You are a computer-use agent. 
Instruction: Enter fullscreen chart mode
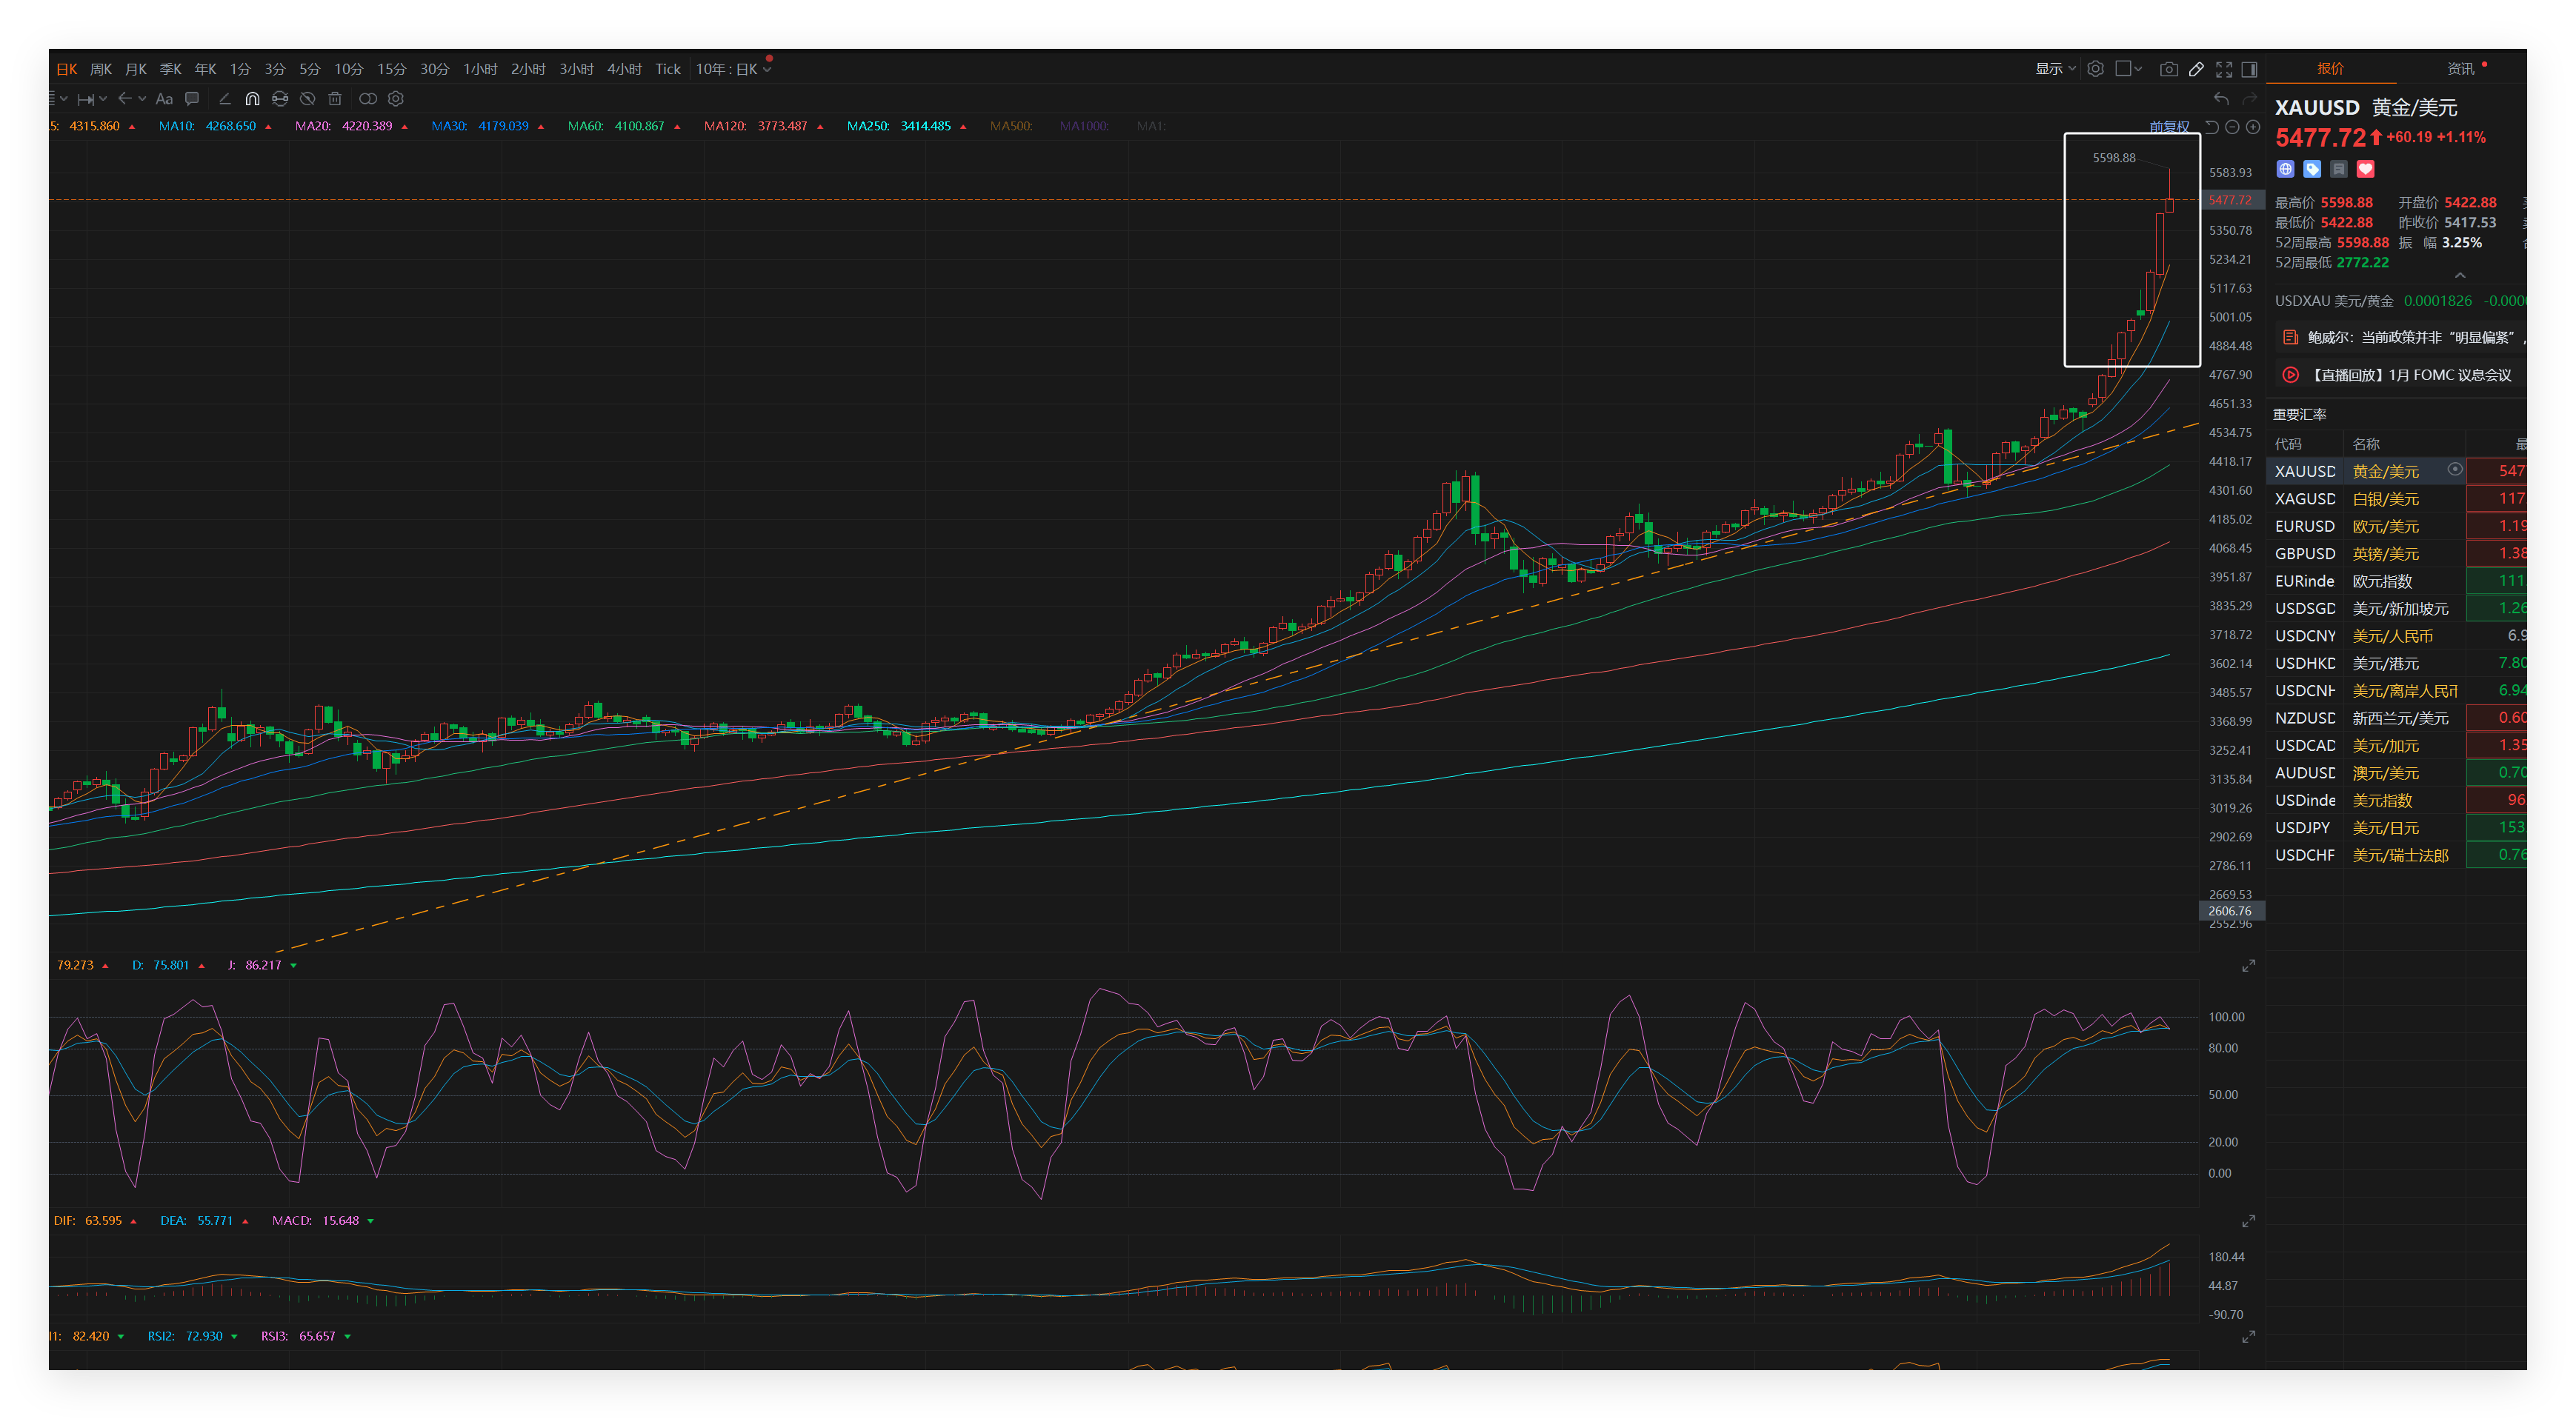pos(2224,69)
